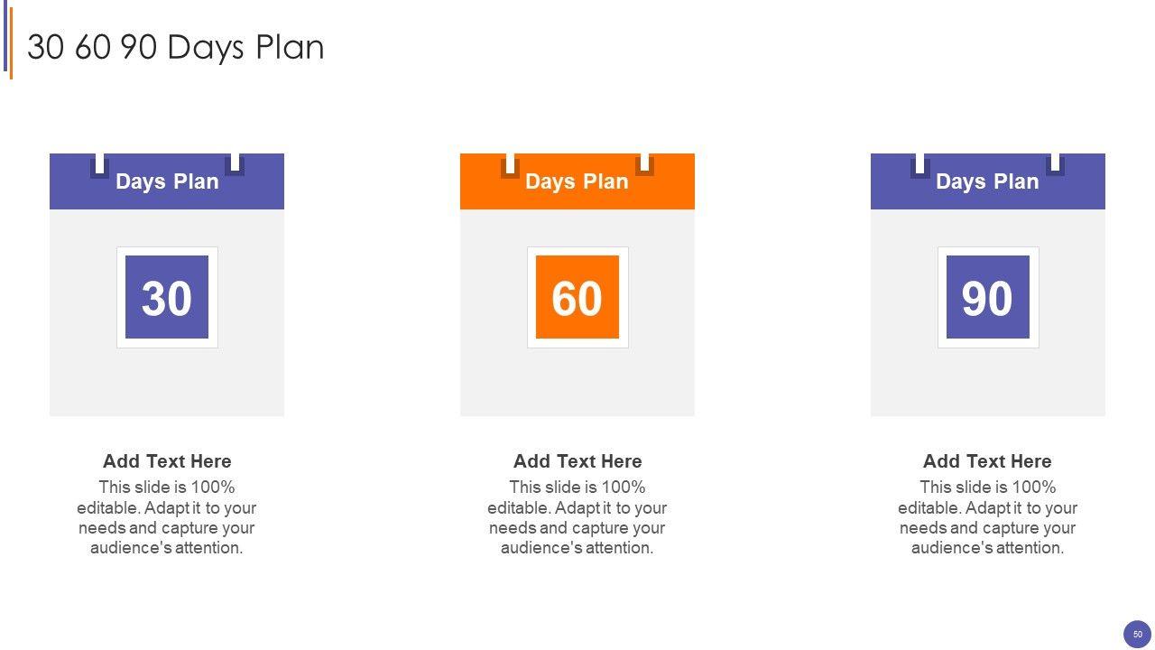
Task: Click left binder ring on the 30 calendar
Action: [100, 164]
